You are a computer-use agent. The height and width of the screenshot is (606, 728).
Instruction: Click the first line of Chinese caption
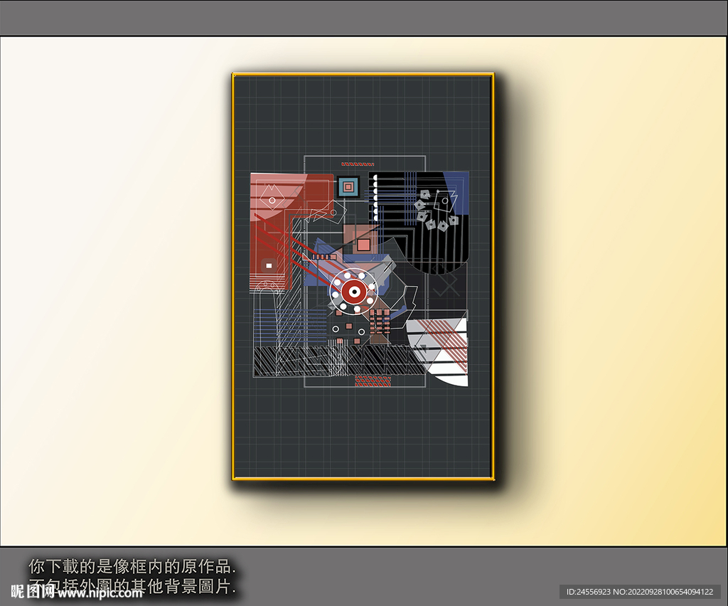[132, 567]
